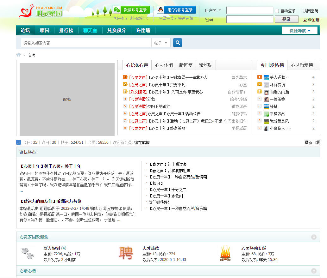Open 楚楚 user avatar
The width and height of the screenshot is (327, 278).
[x=266, y=107]
